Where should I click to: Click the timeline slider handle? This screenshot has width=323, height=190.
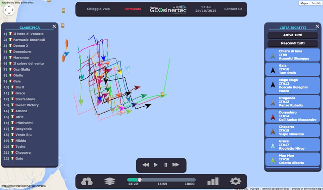[x=140, y=180]
